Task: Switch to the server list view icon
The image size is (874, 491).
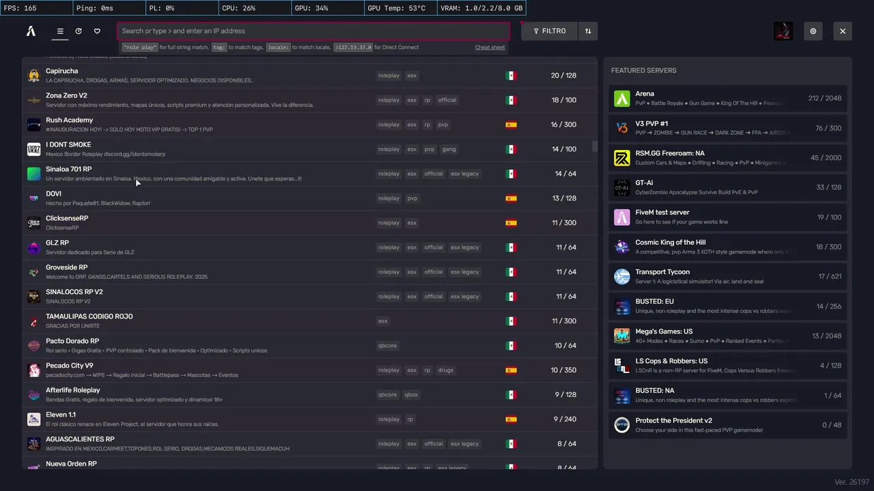Action: click(x=60, y=31)
